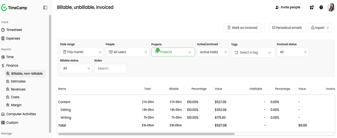Click Invite people button
The height and width of the screenshot is (138, 337).
point(288,7)
